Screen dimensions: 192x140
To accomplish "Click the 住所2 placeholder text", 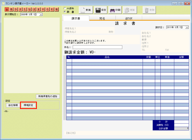I will point(145,46).
